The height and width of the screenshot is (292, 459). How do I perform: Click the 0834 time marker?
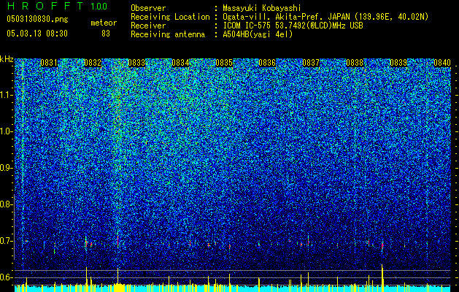click(180, 63)
